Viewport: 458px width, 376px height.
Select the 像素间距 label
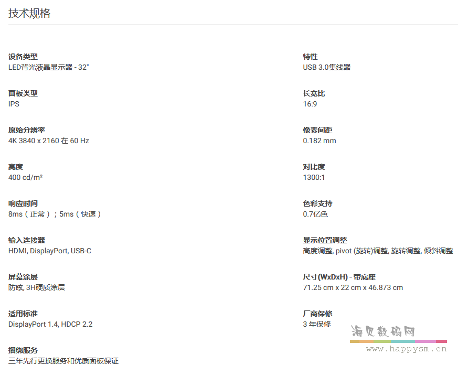(317, 130)
